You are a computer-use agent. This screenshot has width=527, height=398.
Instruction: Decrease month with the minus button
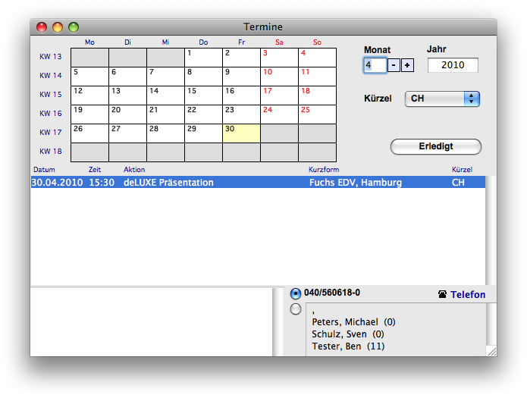coord(394,65)
